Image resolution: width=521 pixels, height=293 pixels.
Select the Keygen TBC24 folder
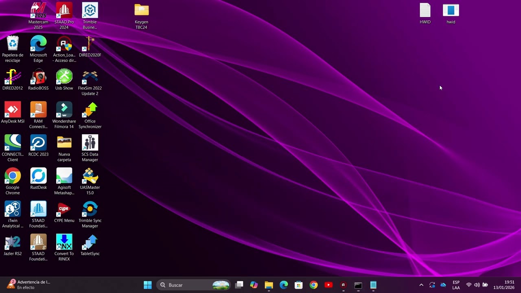(141, 16)
